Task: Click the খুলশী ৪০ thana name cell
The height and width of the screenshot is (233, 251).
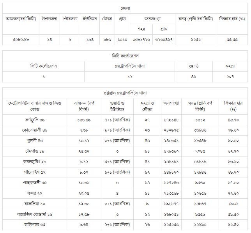Action: point(37,139)
